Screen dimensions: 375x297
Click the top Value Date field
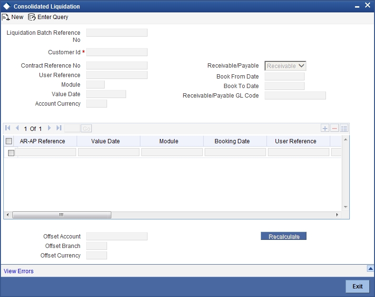coord(106,94)
